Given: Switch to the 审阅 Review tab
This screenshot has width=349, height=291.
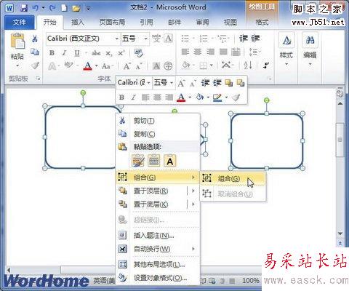Looking at the screenshot, I should [202, 23].
